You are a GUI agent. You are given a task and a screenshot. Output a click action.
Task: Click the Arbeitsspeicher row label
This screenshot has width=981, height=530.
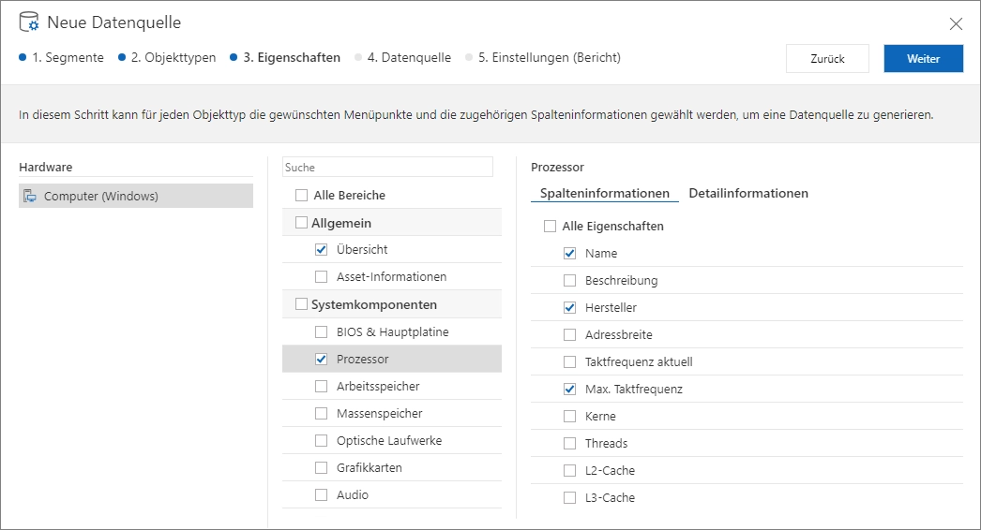coord(378,386)
